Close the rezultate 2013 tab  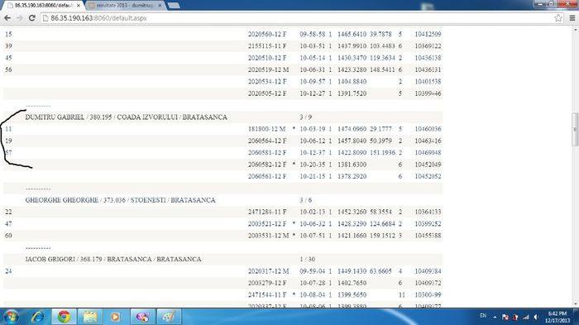tap(160, 6)
